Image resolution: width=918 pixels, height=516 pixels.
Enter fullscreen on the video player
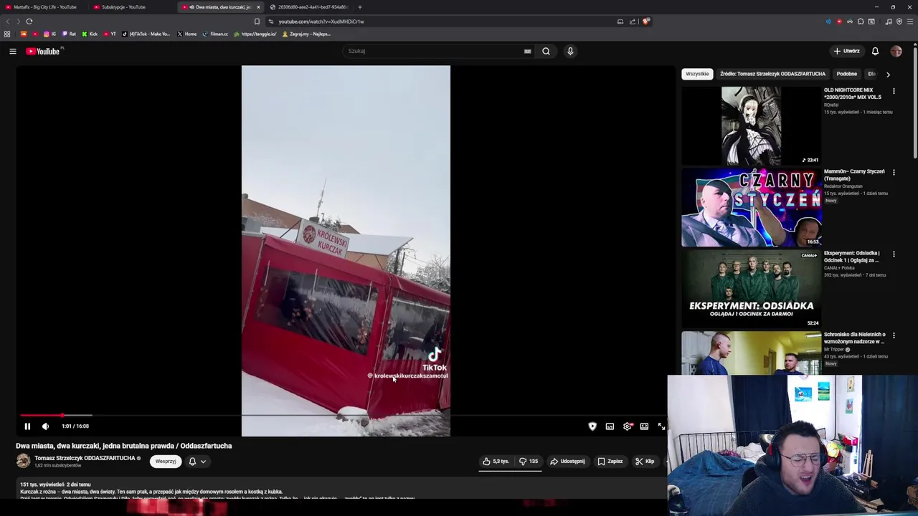pos(661,426)
